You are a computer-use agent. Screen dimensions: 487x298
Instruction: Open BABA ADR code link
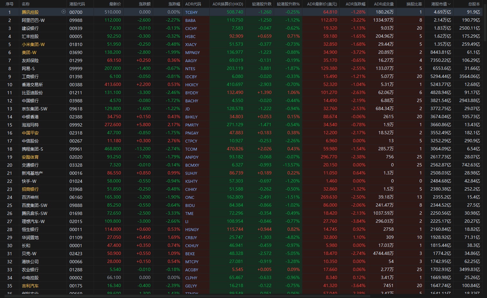(190, 20)
